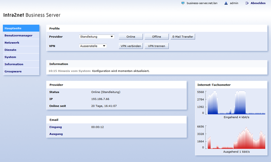Open the Hauptseite menu item
Image resolution: width=271 pixels, height=162 pixels.
[21, 28]
